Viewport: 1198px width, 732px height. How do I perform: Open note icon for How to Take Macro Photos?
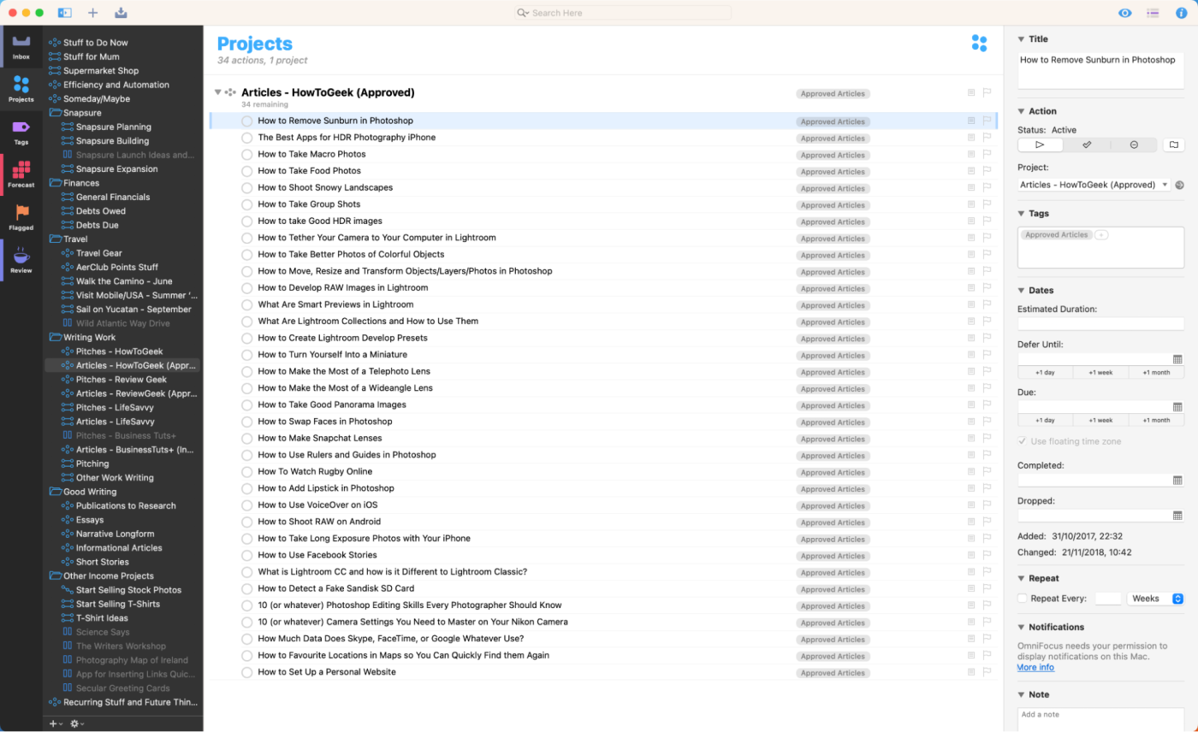coord(971,154)
